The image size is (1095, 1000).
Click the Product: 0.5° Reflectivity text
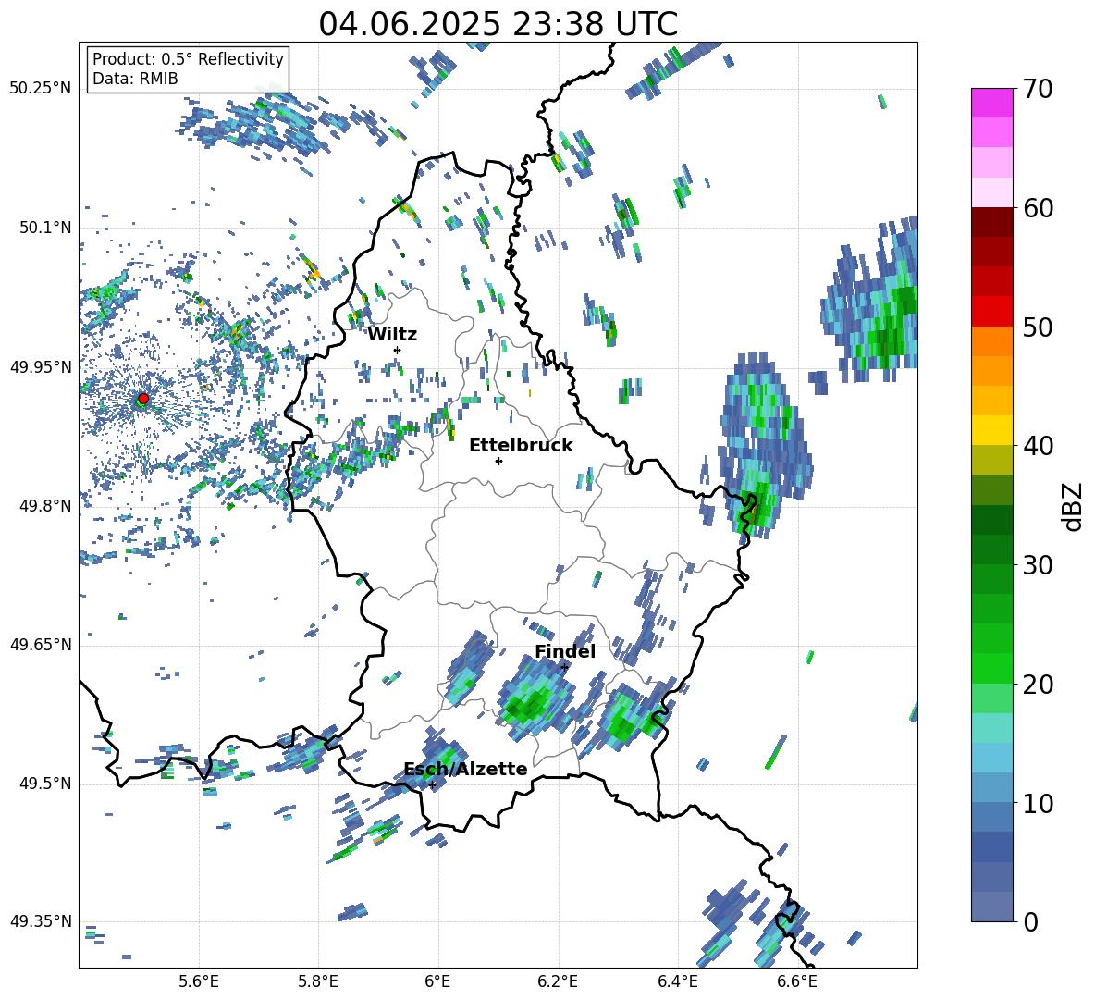188,58
